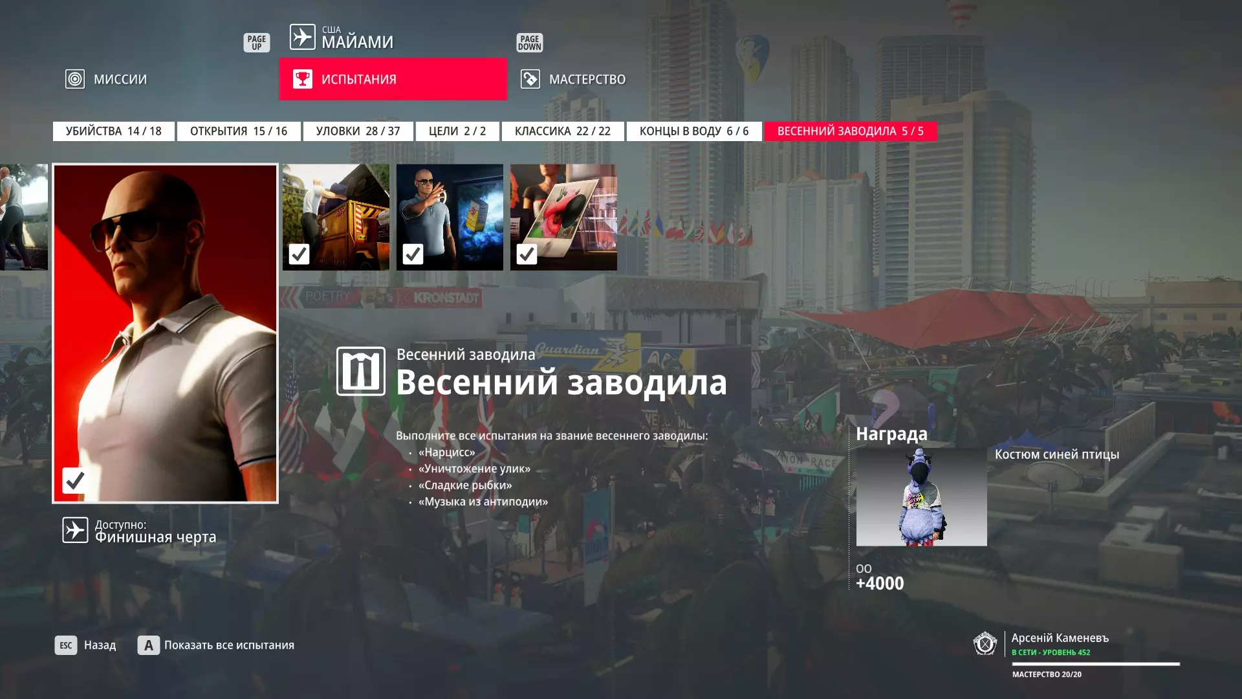1242x699 pixels.
Task: Click the tag icon beside МАСТЕРСТВО
Action: (x=530, y=79)
